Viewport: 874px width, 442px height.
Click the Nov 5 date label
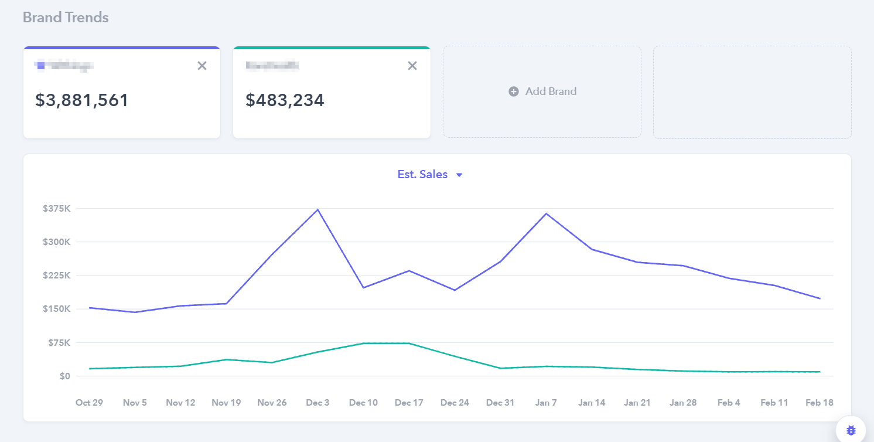(x=135, y=403)
